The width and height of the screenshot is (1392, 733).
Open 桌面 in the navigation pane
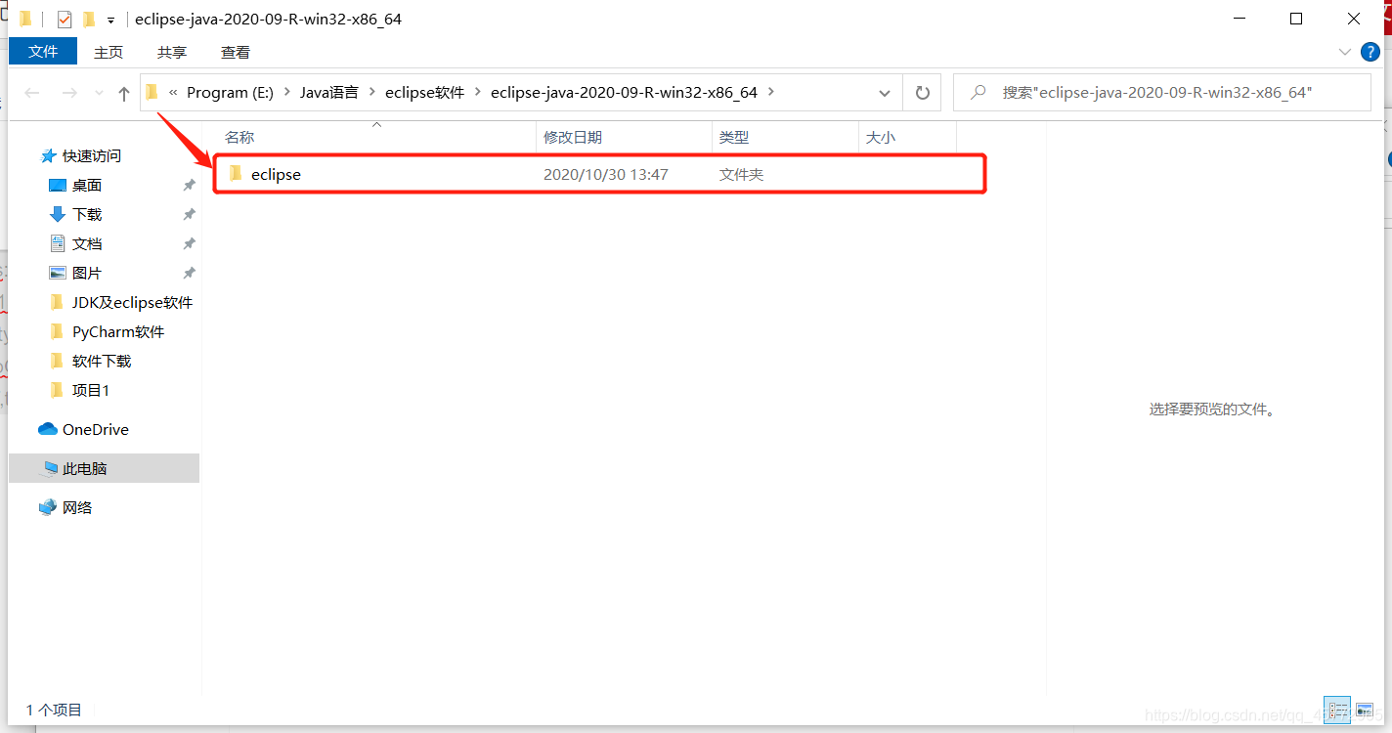87,185
